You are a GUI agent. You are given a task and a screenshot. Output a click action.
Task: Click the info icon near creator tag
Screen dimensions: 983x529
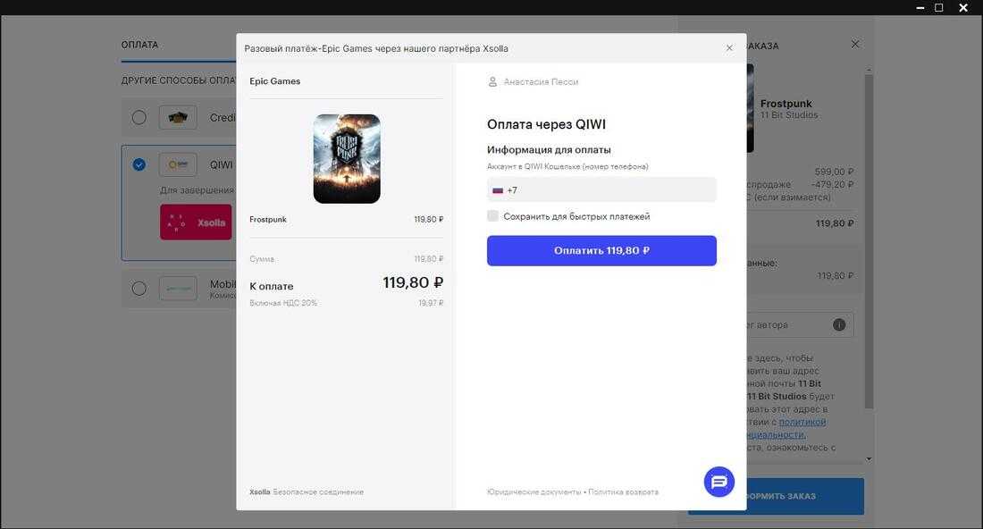pos(839,325)
